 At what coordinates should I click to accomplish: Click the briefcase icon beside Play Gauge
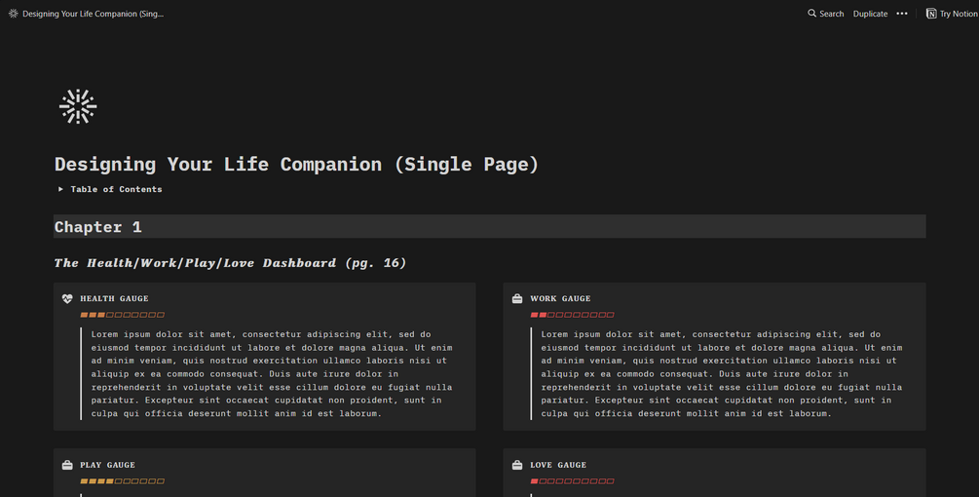pos(67,466)
